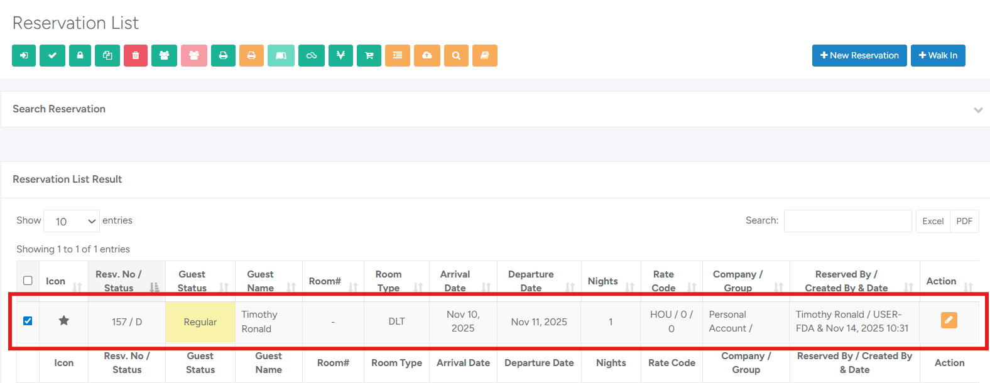Screen dimensions: 990x383
Task: Click the table Search input field
Action: pyautogui.click(x=847, y=221)
